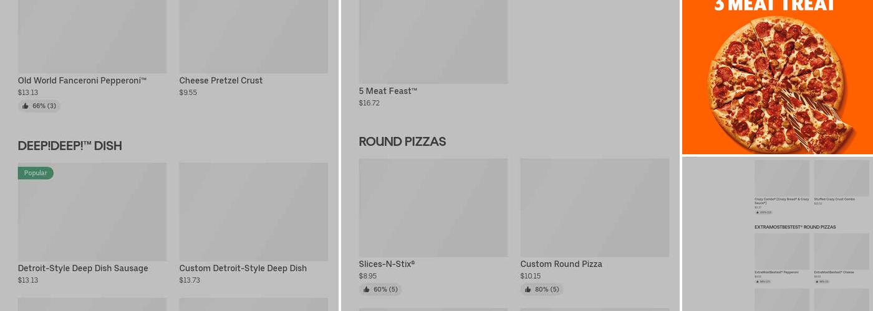Viewport: 873px width, 311px height.
Task: Click the ROUND PIZZAS section heading
Action: tap(402, 142)
